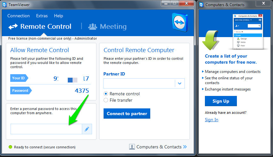The width and height of the screenshot is (273, 157).
Task: Switch to the Remote Control tab
Action: 40,27
